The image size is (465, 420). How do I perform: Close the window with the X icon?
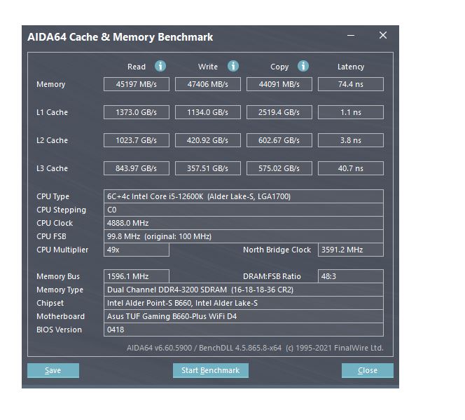click(383, 35)
